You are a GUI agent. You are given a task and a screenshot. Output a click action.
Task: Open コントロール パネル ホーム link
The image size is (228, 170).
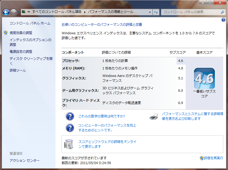(30, 23)
